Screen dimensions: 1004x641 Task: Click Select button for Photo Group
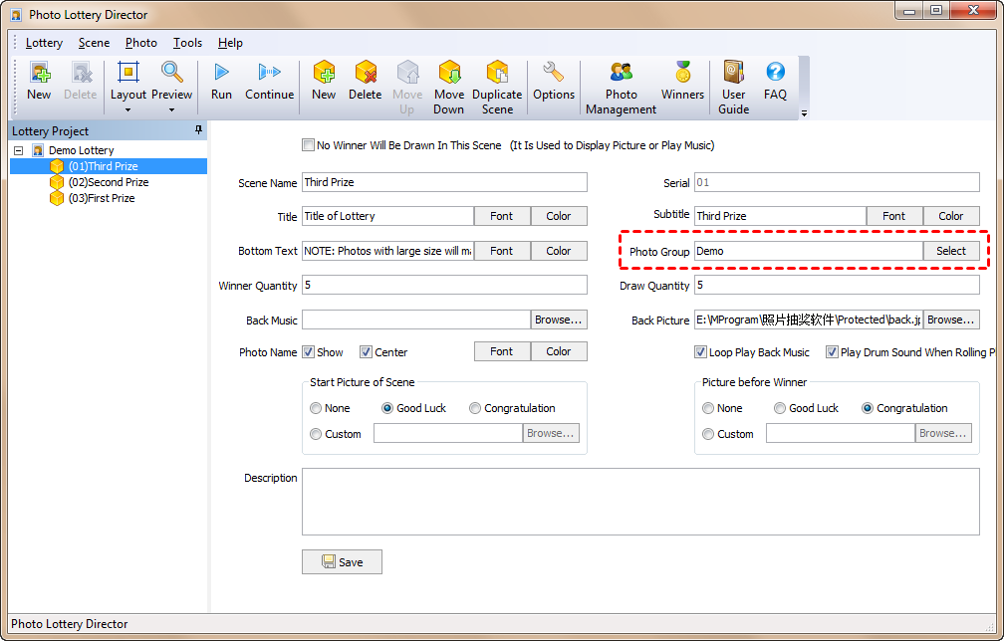click(x=951, y=251)
